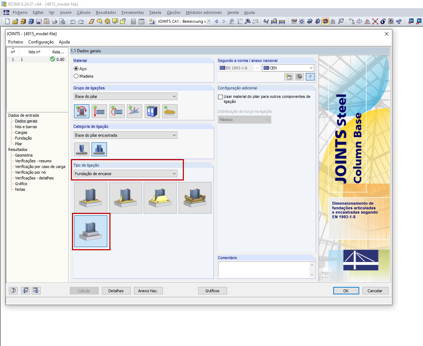Click the Comentário scrollbar down arrow
The width and height of the screenshot is (423, 346).
pyautogui.click(x=312, y=275)
